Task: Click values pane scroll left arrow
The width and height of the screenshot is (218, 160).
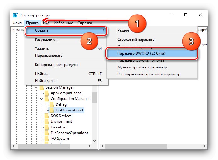Action: pos(102,146)
